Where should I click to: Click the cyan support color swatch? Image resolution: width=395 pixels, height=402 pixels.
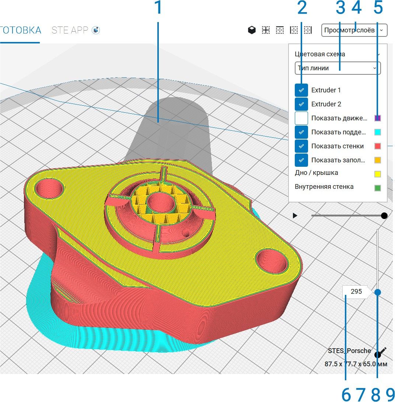point(378,132)
